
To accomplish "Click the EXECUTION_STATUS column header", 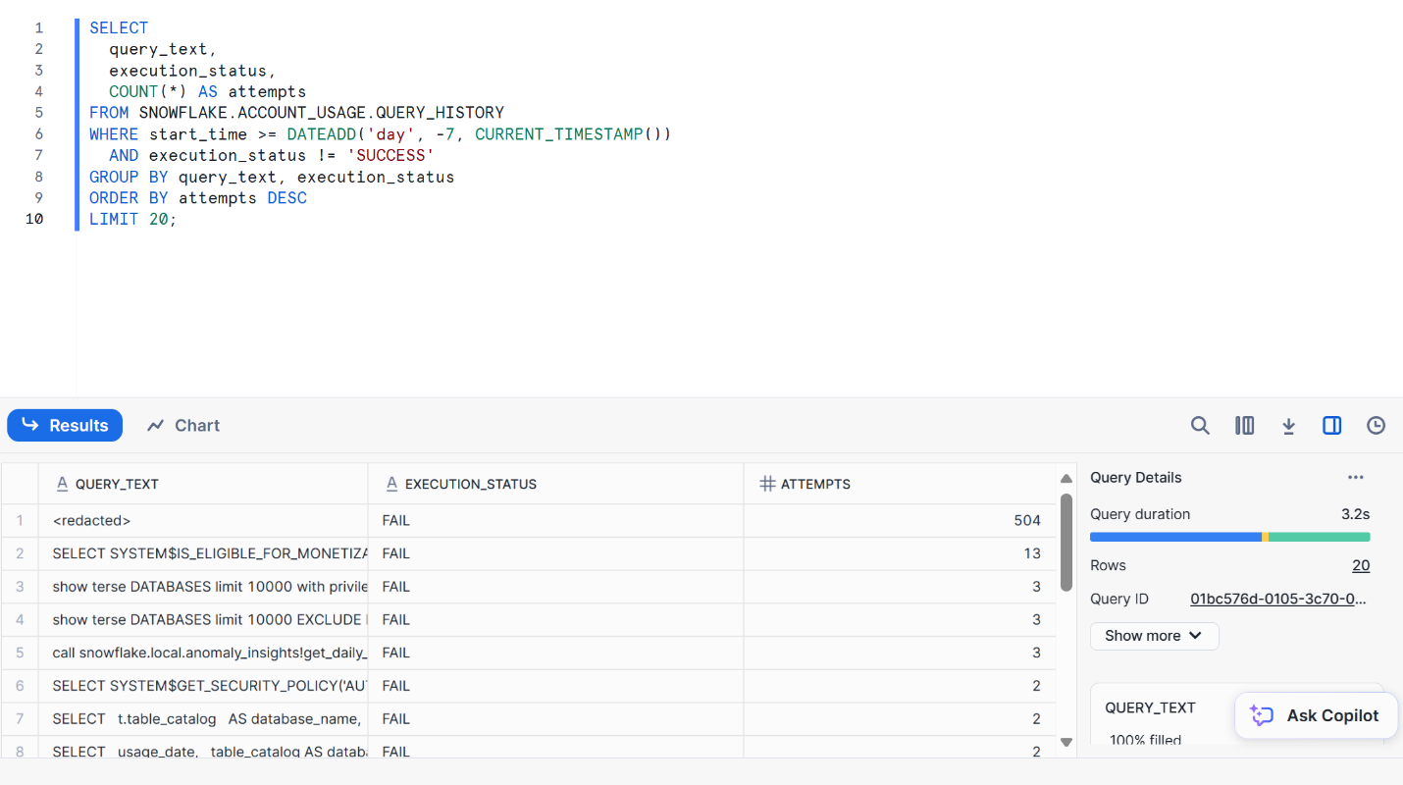I will 470,484.
